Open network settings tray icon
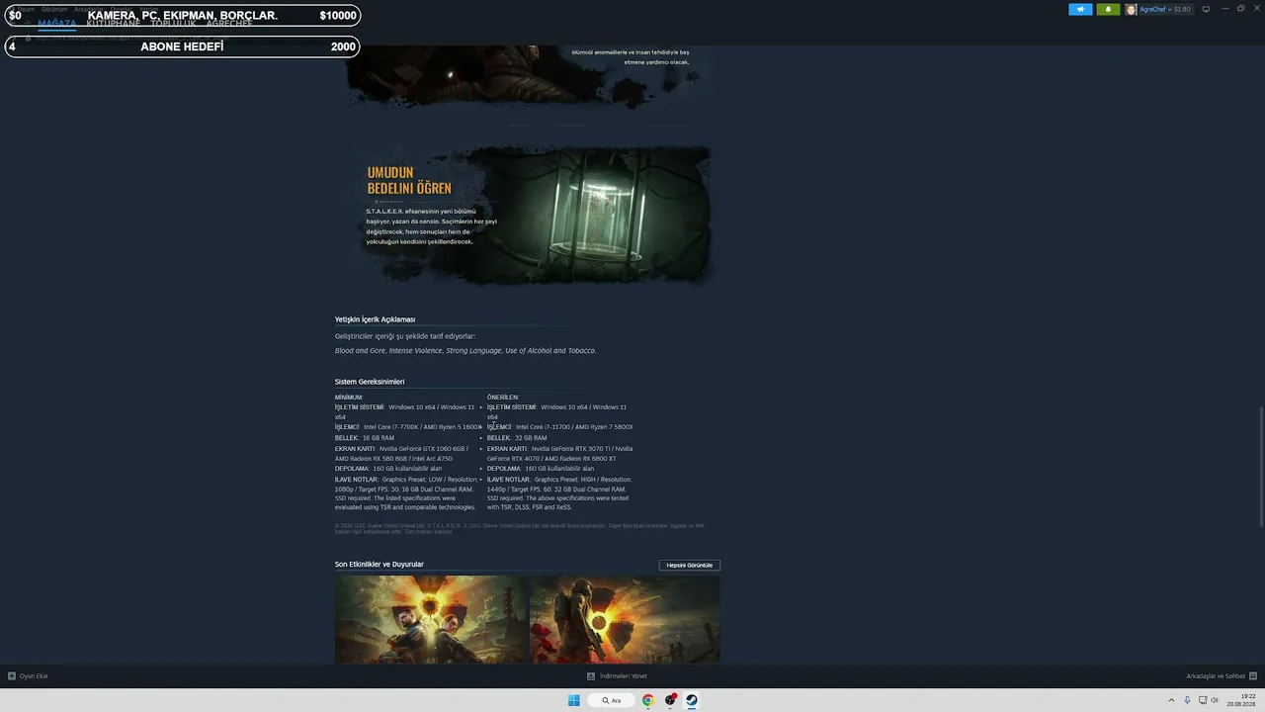 click(x=1202, y=700)
